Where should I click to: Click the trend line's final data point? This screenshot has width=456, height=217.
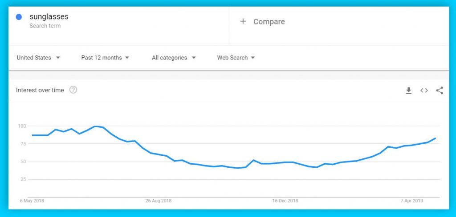(436, 138)
